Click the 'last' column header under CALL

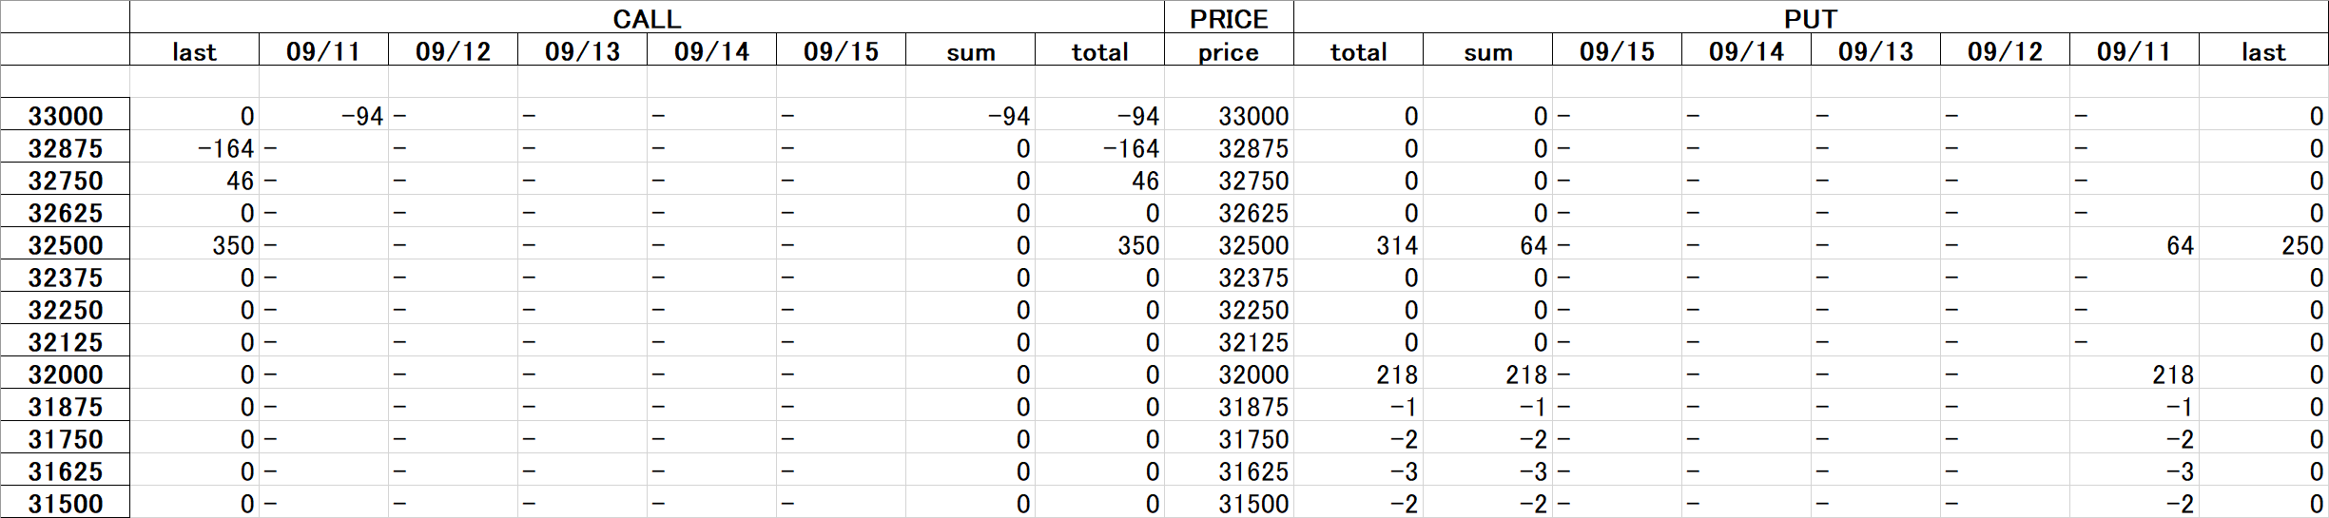(194, 50)
